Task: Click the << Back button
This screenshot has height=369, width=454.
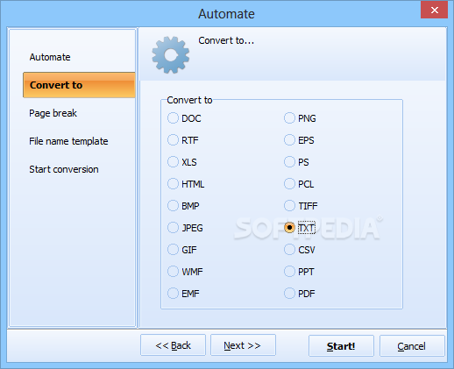Action: (173, 345)
